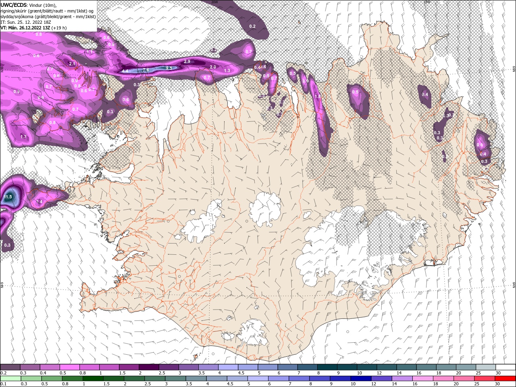516x387 pixels.
Task: Click the 'VT: Mán. 26.12.2022 13Z' valid time
Action: (x=25, y=28)
